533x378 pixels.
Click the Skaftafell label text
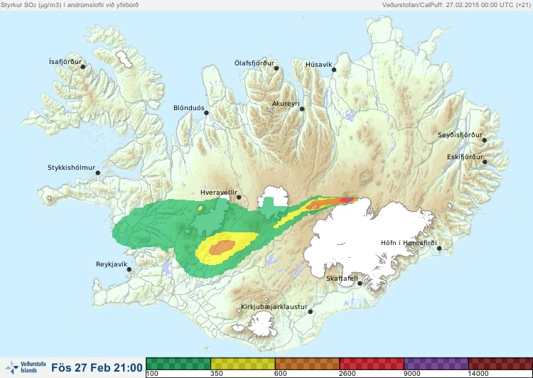tap(342, 279)
